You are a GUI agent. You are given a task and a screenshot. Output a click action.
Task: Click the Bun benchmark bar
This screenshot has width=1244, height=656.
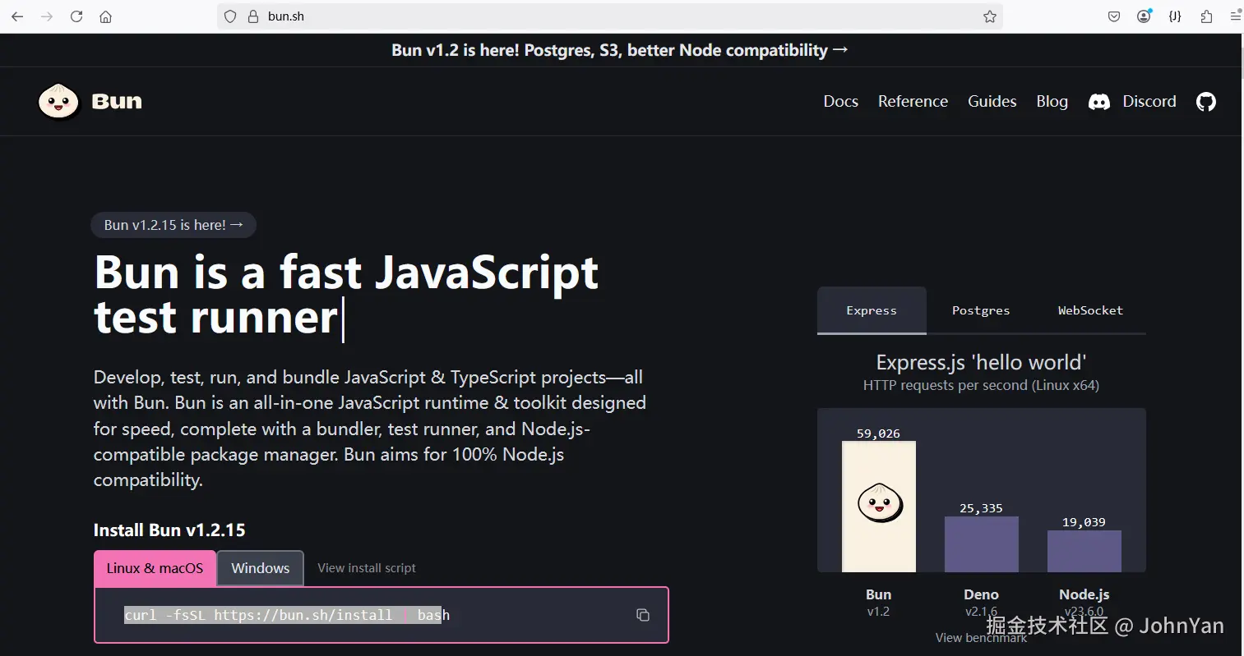point(879,507)
